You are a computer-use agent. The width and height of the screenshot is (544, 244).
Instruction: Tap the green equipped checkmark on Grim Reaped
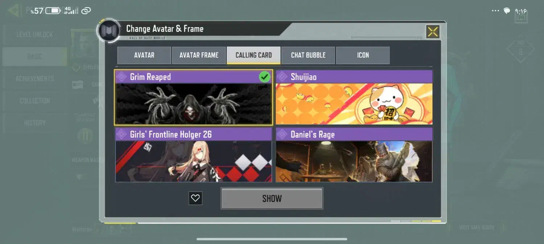(265, 77)
